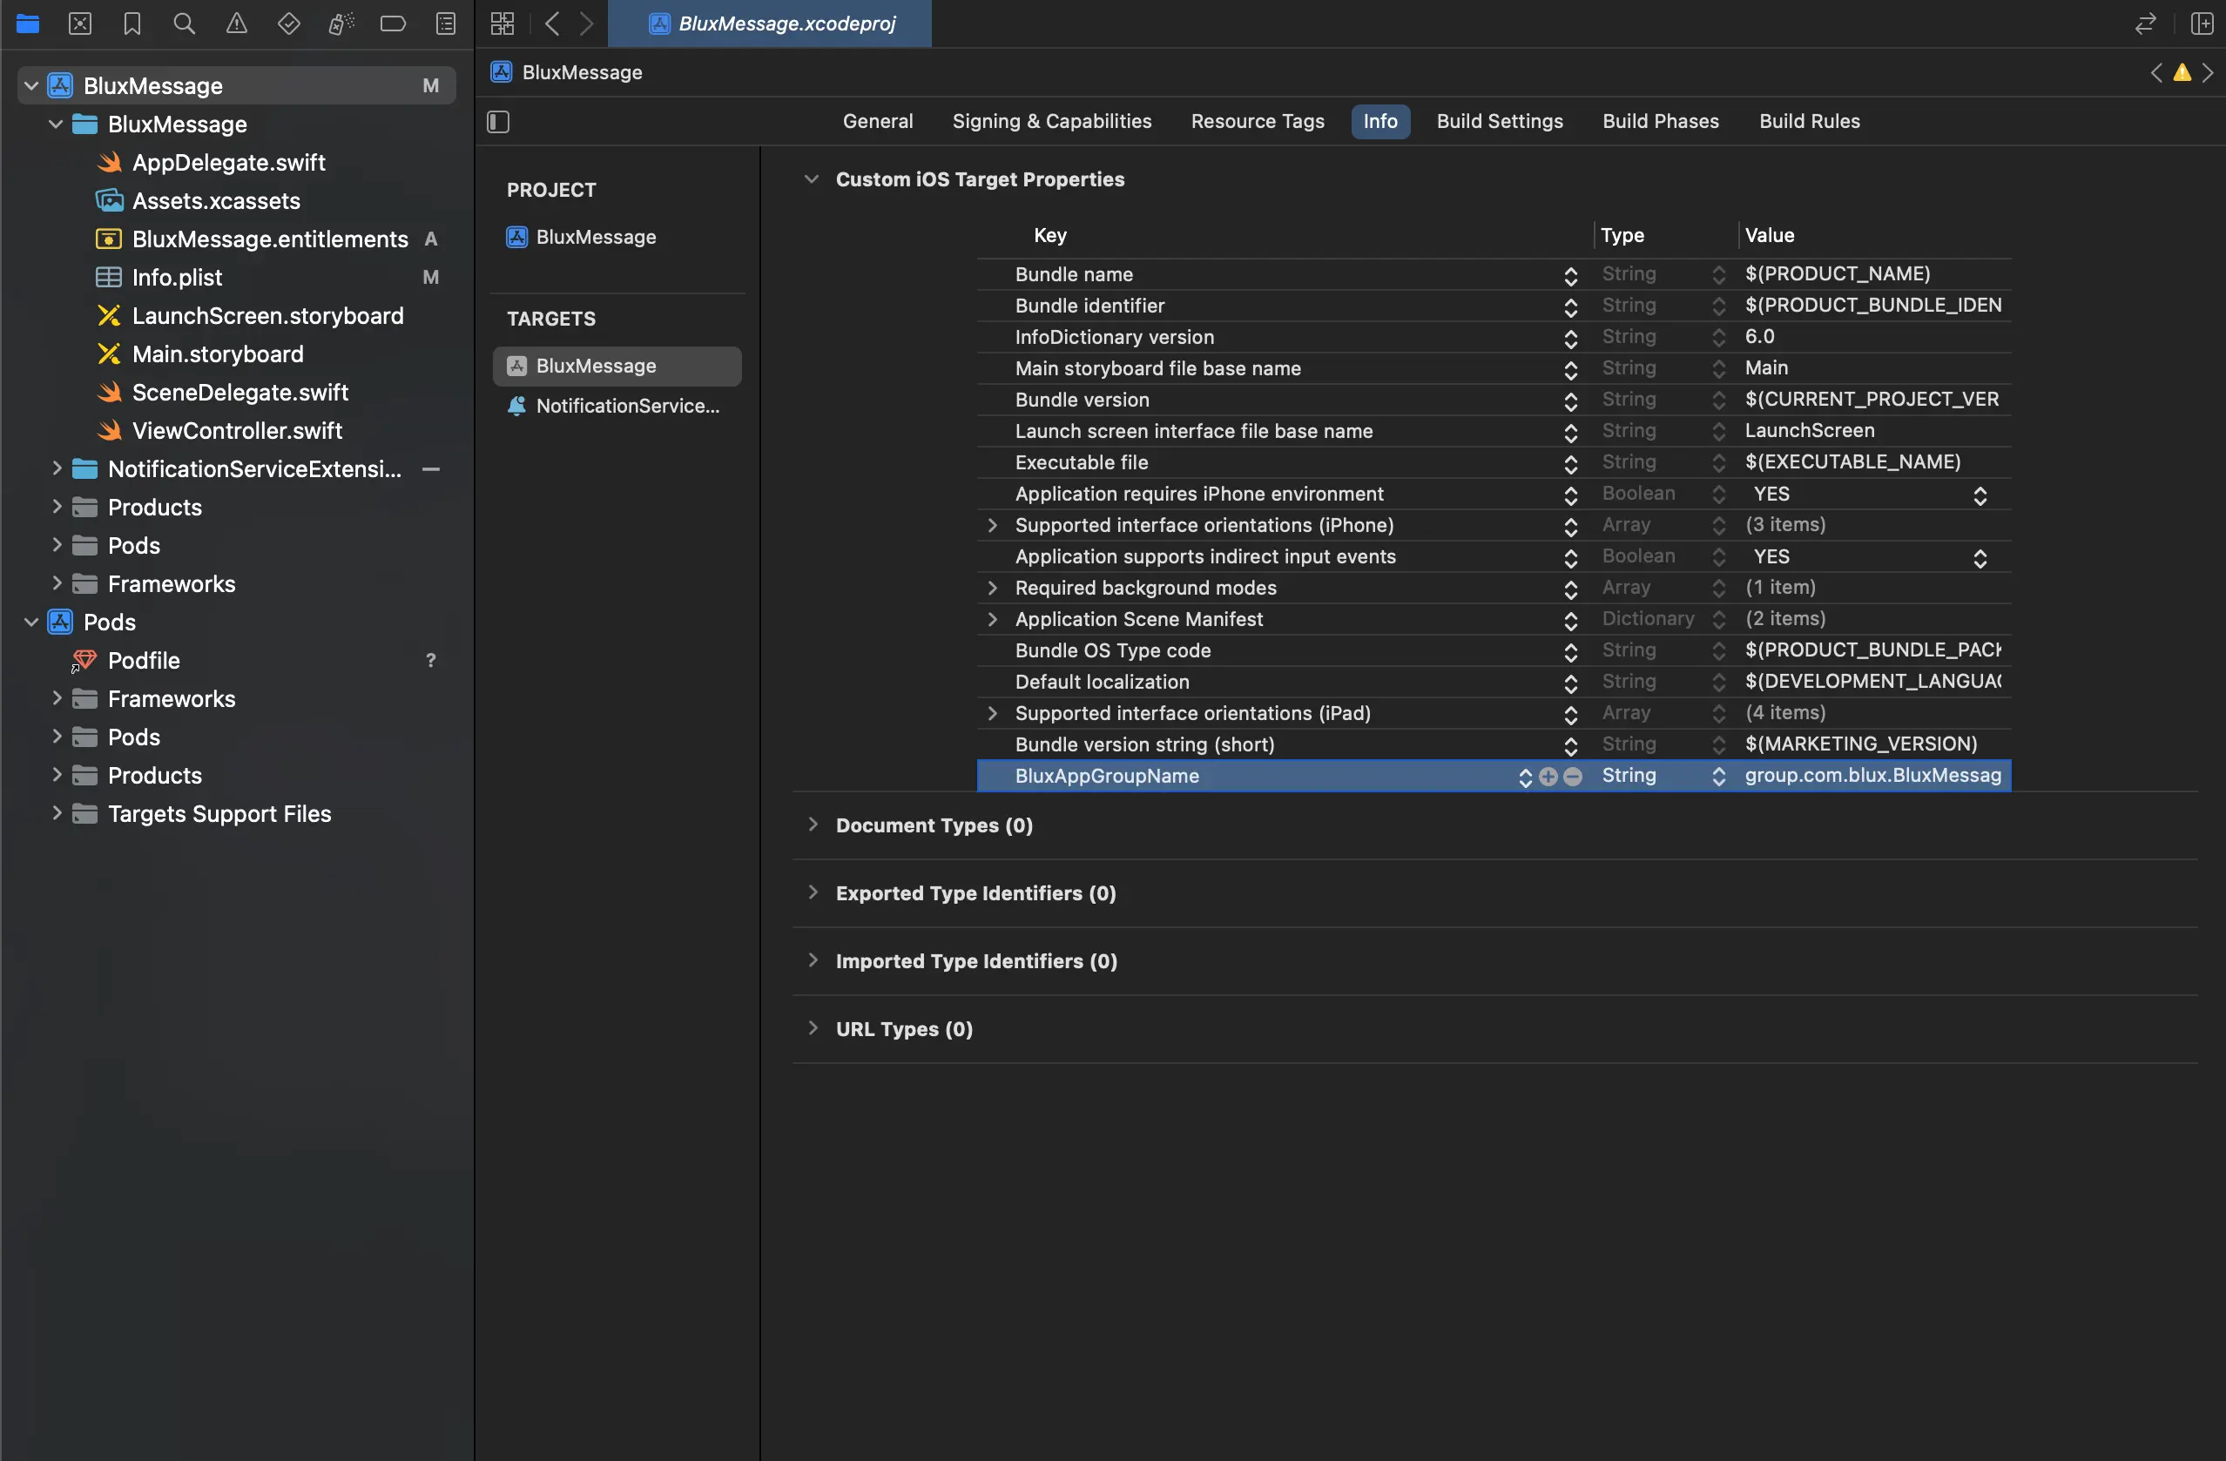Click plus button on BluxAppGroupName row
2226x1461 pixels.
(x=1548, y=777)
